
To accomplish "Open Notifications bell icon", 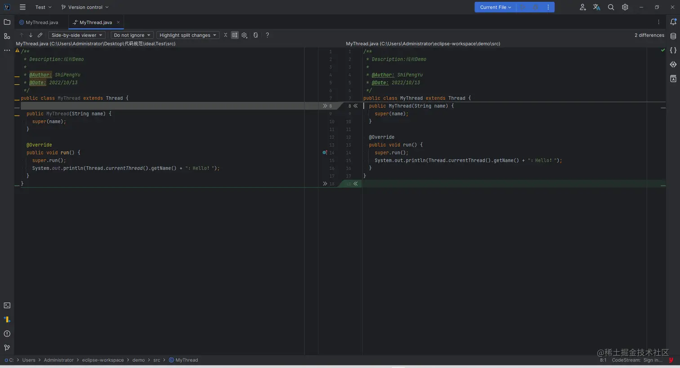I will pyautogui.click(x=673, y=22).
